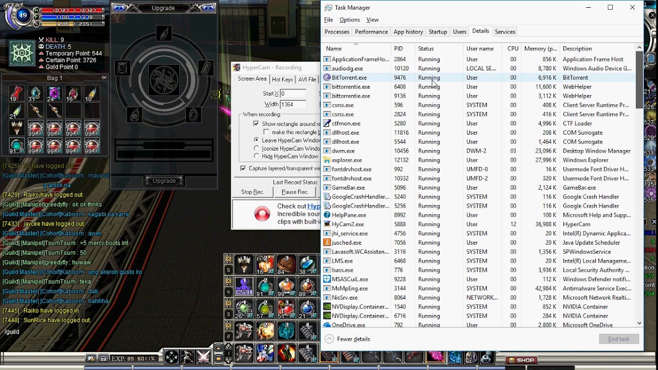Select the teal orb item with count 91 in Bag 1
Screen dimensions: 658x370
(x=16, y=145)
